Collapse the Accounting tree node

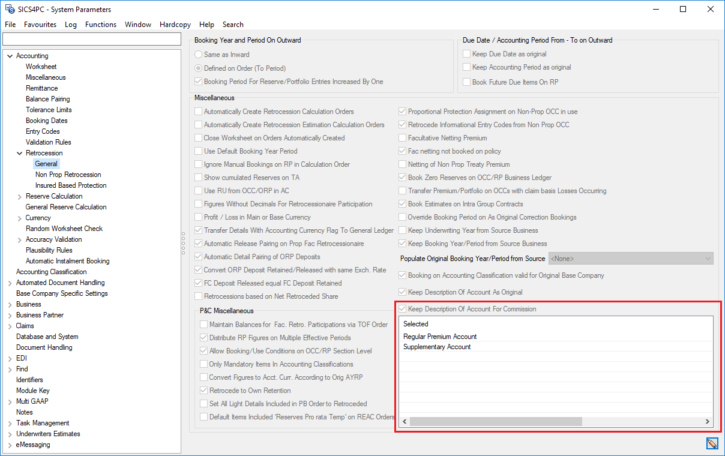(x=10, y=56)
